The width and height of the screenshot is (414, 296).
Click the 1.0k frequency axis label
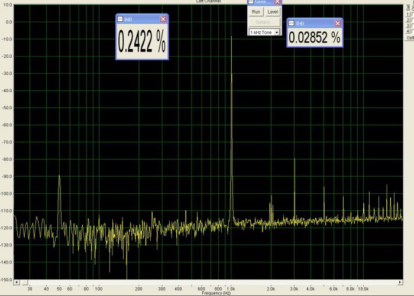click(231, 289)
